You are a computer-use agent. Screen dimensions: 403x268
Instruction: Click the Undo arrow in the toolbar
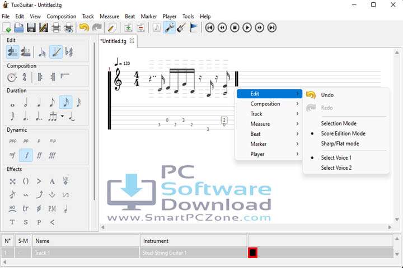pyautogui.click(x=84, y=27)
